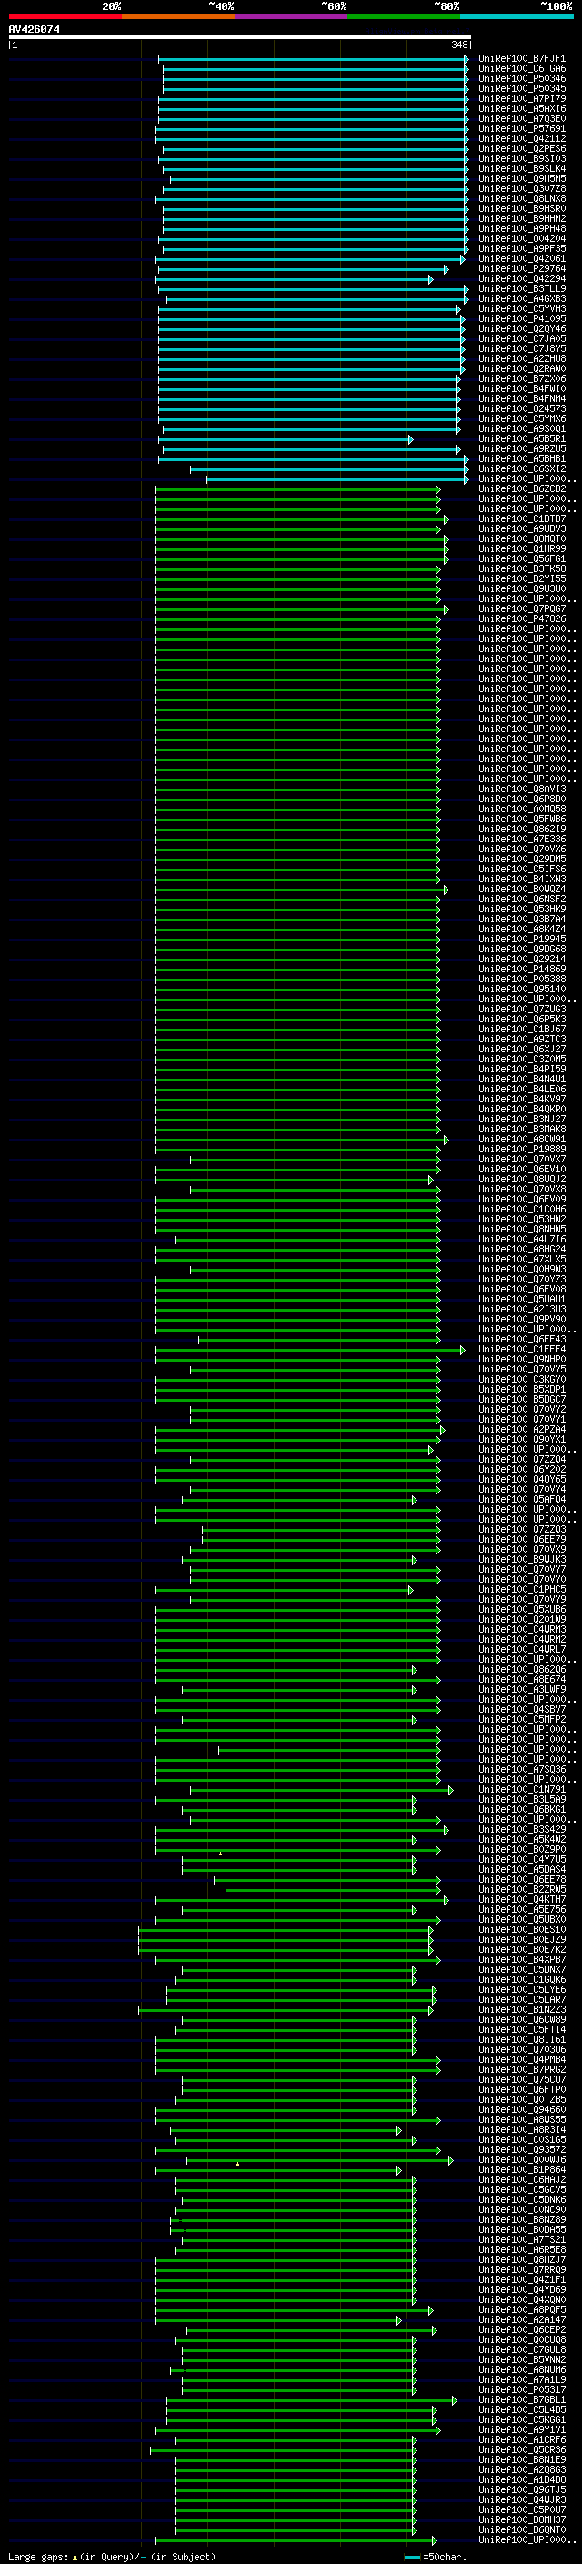The width and height of the screenshot is (582, 2564).
Task: Select hit label UniRef100_Q6NSF2
Action: click(x=522, y=899)
